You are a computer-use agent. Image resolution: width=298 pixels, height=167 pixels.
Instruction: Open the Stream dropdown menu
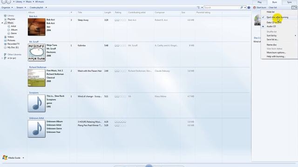[21, 7]
